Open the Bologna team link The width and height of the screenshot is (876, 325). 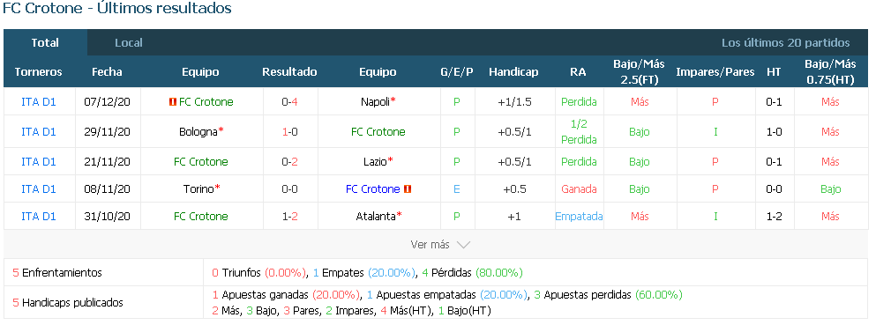coord(198,132)
